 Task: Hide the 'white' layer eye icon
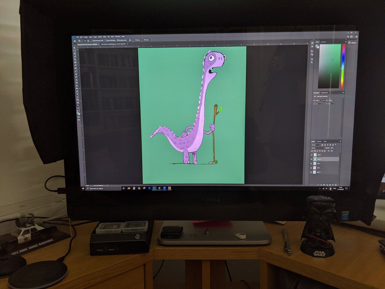tap(311, 168)
